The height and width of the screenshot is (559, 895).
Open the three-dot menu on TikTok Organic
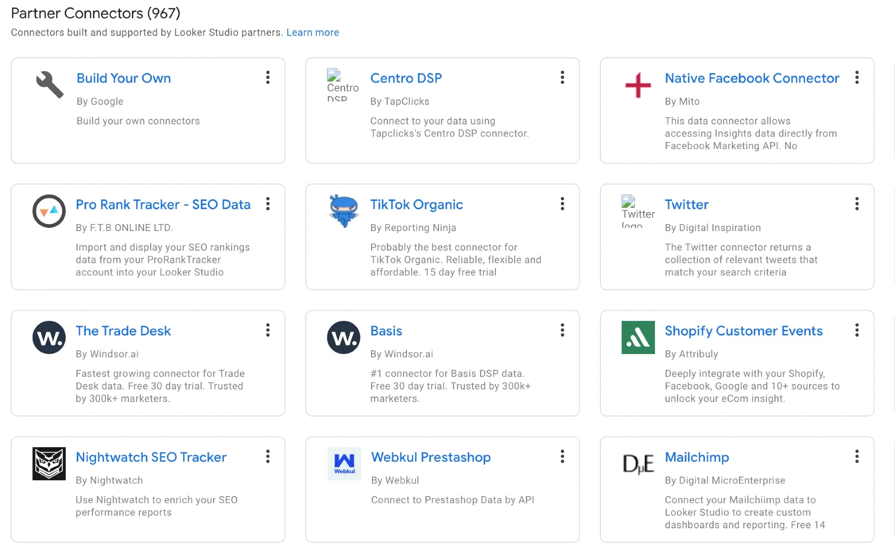pos(562,204)
